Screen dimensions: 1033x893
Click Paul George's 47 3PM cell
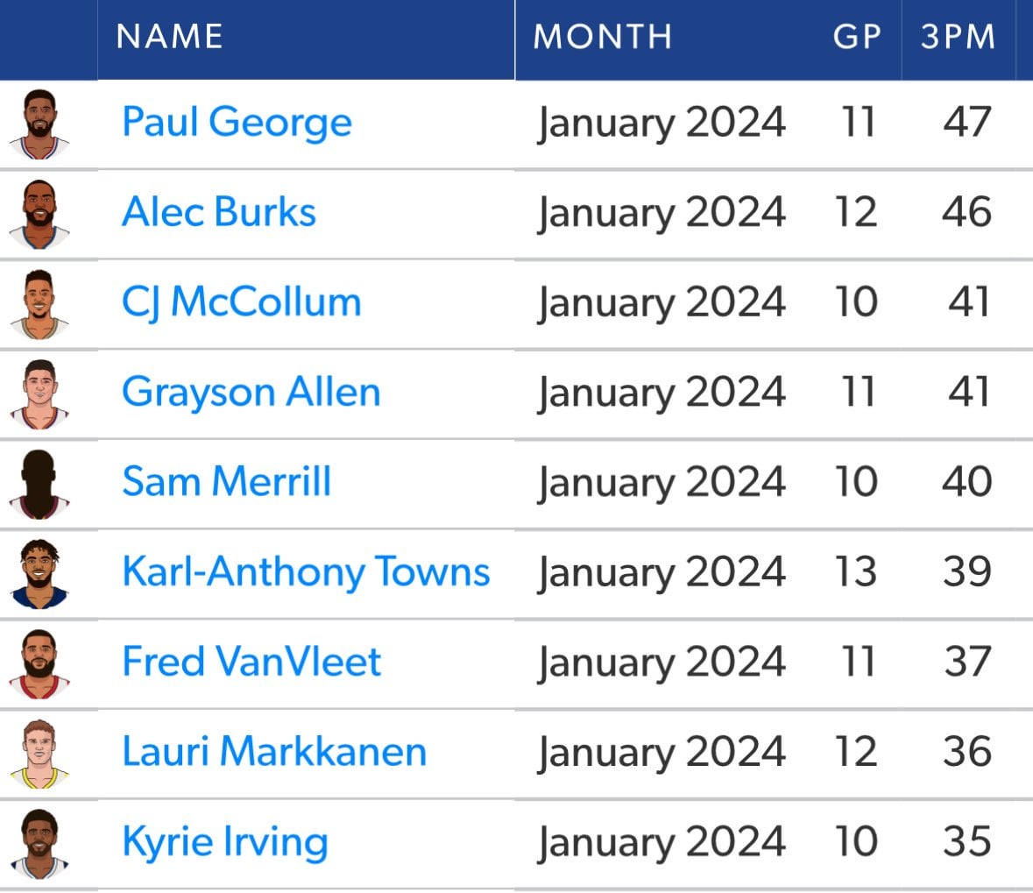967,122
